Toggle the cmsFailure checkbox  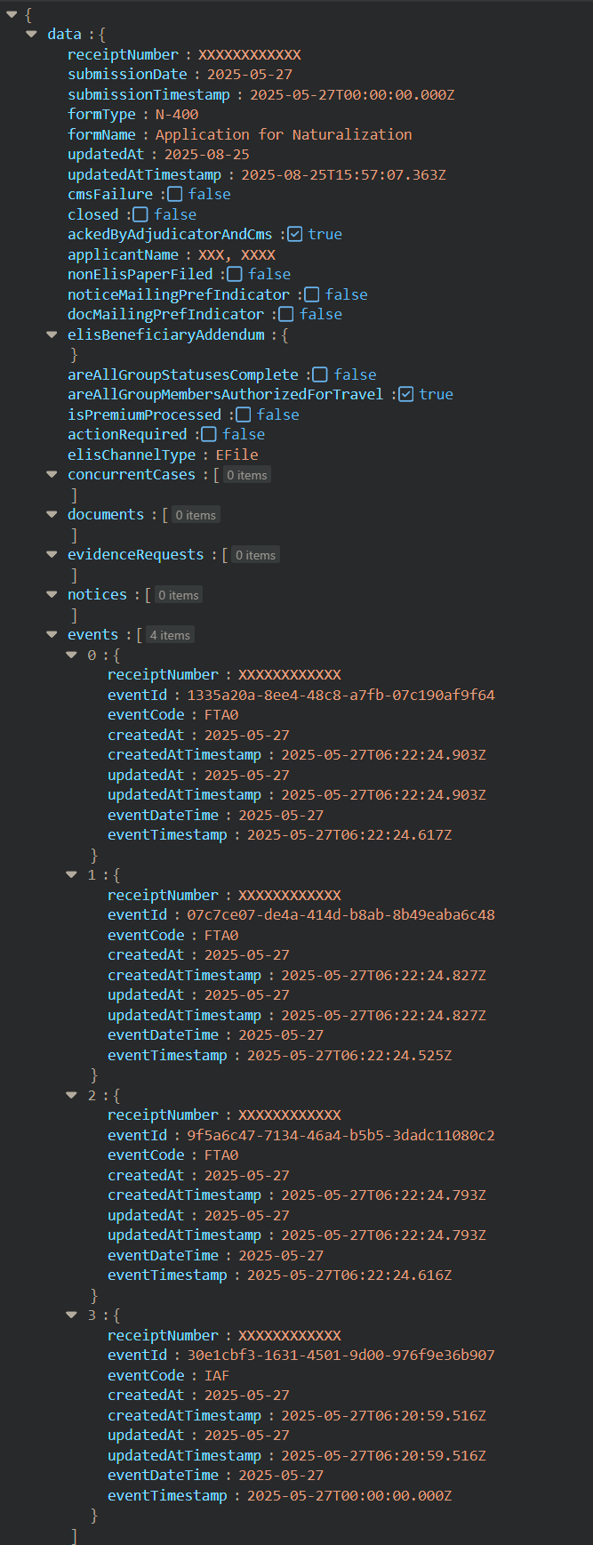[x=175, y=194]
